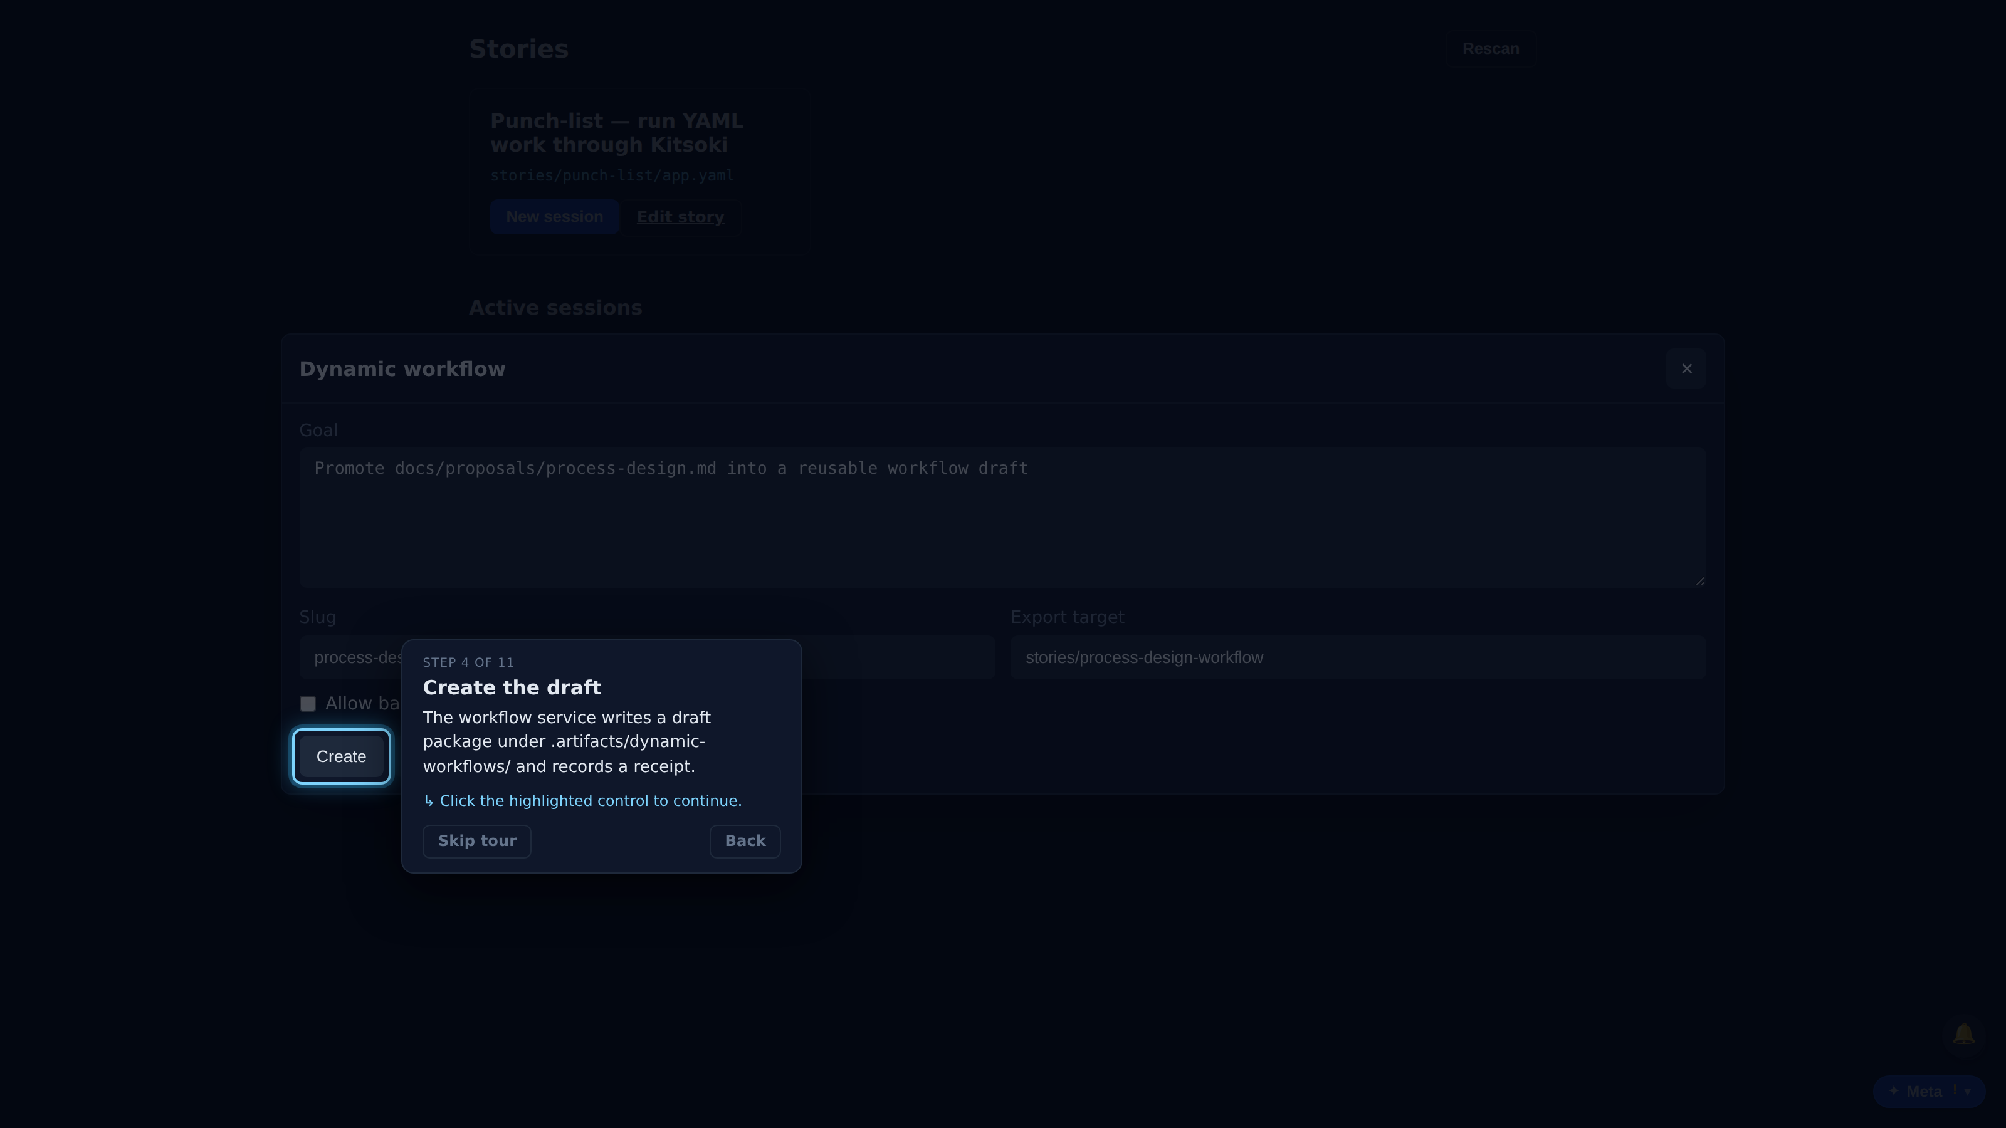This screenshot has height=1128, width=2006.
Task: Click the Punch-list story title
Action: 616,133
